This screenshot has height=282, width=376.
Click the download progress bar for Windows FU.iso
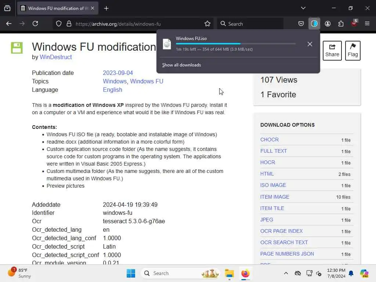[x=235, y=44]
